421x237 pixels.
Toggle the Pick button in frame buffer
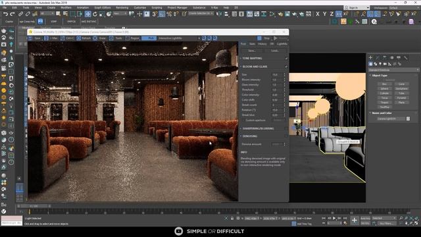tap(149, 38)
